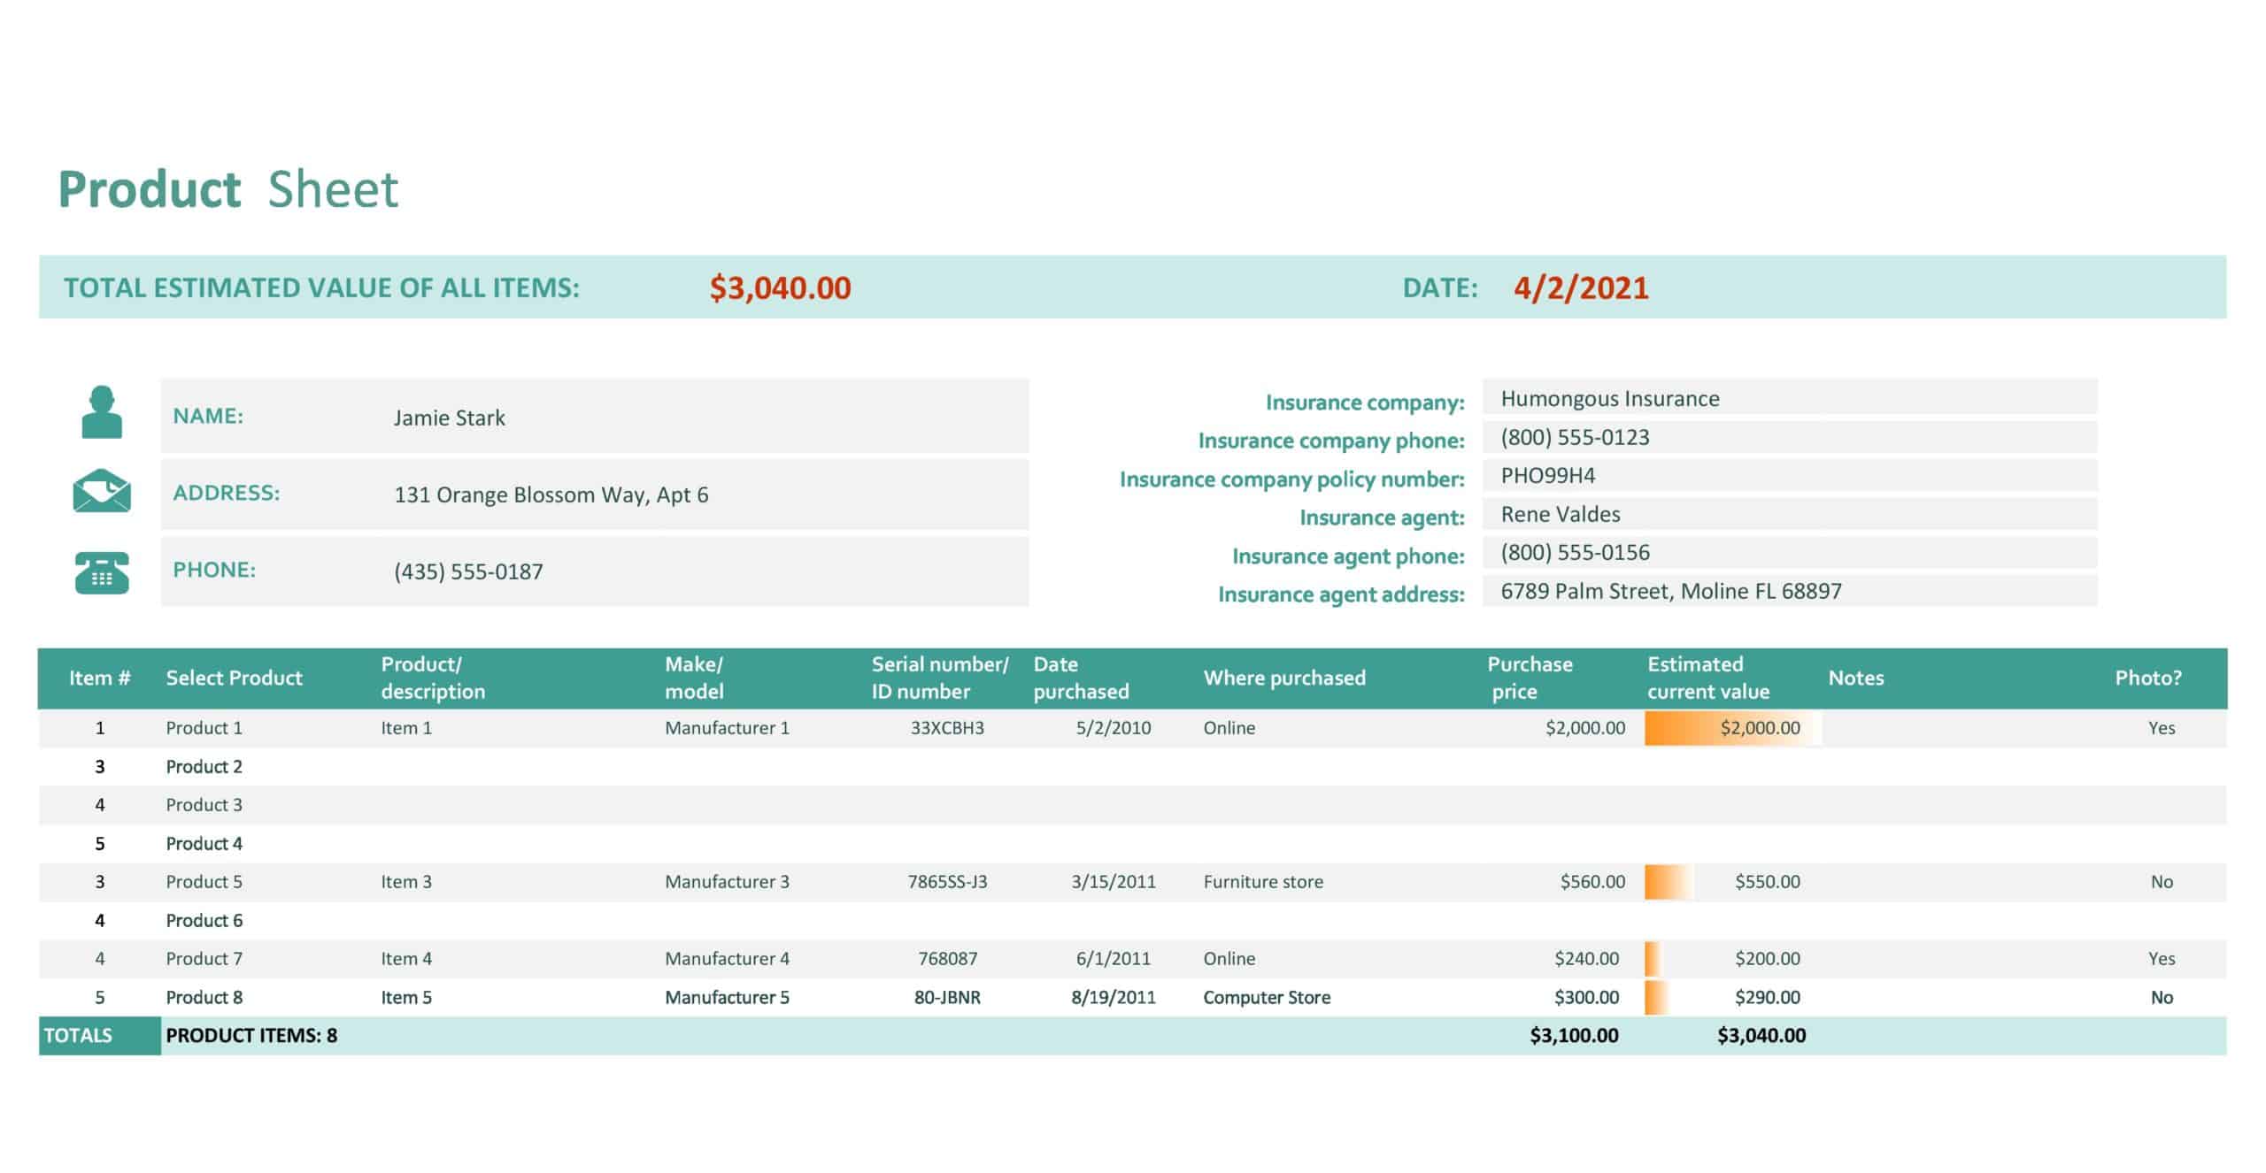Click the Rene Valdes insurance agent field
The width and height of the screenshot is (2266, 1173).
(x=1560, y=514)
